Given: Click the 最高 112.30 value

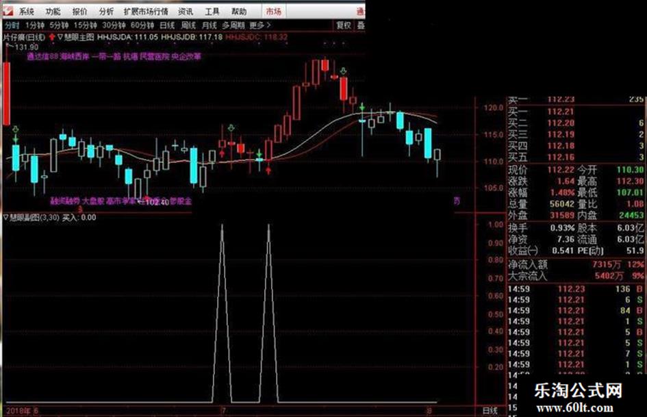Looking at the screenshot, I should point(630,181).
